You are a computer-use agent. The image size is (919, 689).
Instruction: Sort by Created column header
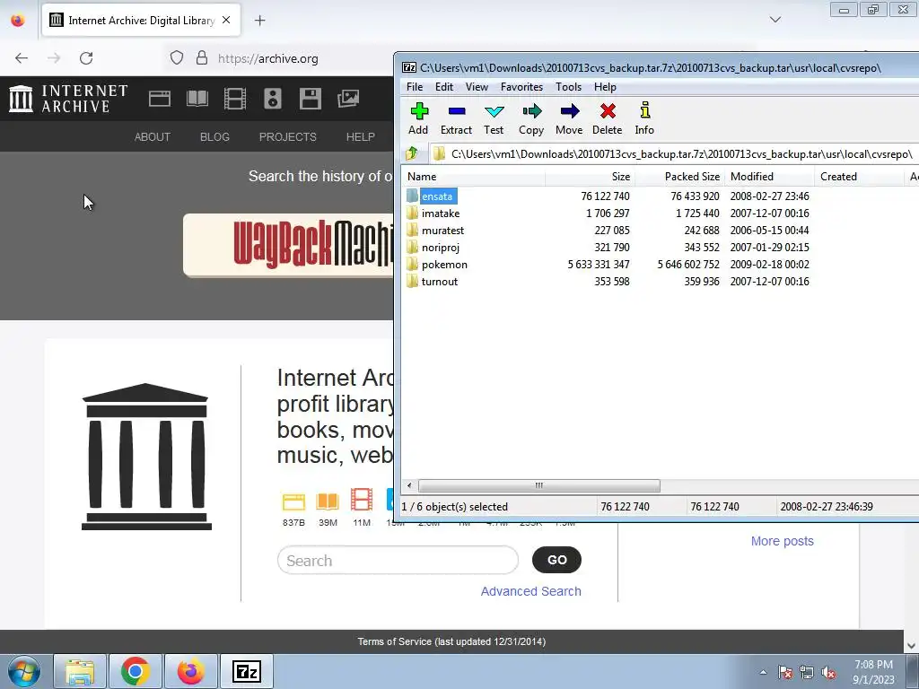pos(859,177)
